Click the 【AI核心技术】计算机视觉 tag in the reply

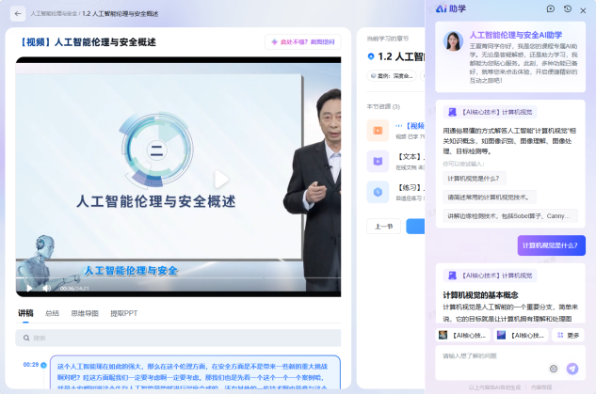pos(491,276)
